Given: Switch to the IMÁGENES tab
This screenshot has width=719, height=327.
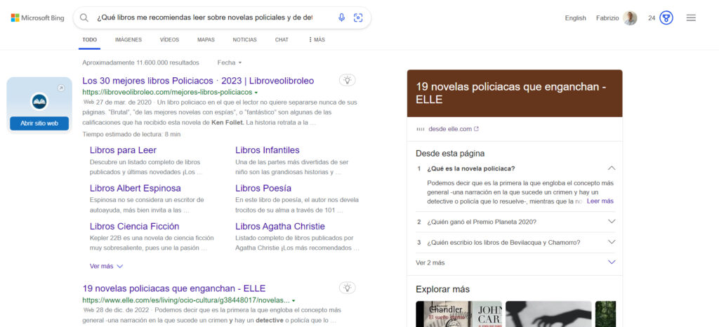Looking at the screenshot, I should (x=128, y=40).
